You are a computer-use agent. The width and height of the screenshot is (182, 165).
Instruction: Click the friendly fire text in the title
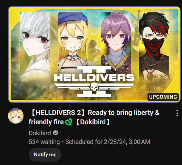click(46, 122)
